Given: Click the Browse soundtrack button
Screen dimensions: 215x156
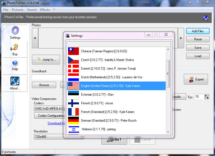Looking at the screenshot, I should 44,85.
